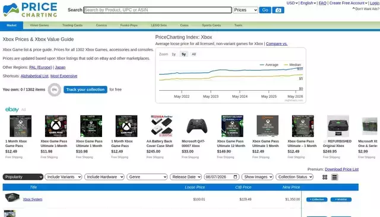
Task: Click the Title column header
Action: coord(33,187)
